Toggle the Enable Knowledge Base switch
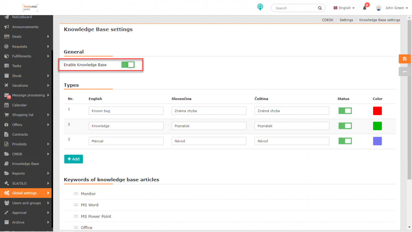 click(x=128, y=65)
